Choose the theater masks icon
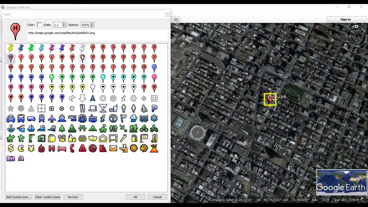 pos(93,139)
